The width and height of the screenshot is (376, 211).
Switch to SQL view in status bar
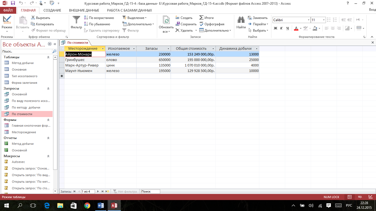[x=360, y=197]
